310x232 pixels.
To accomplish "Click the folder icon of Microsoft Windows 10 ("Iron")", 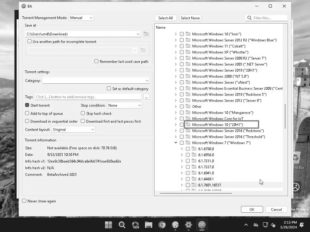I will [188, 34].
